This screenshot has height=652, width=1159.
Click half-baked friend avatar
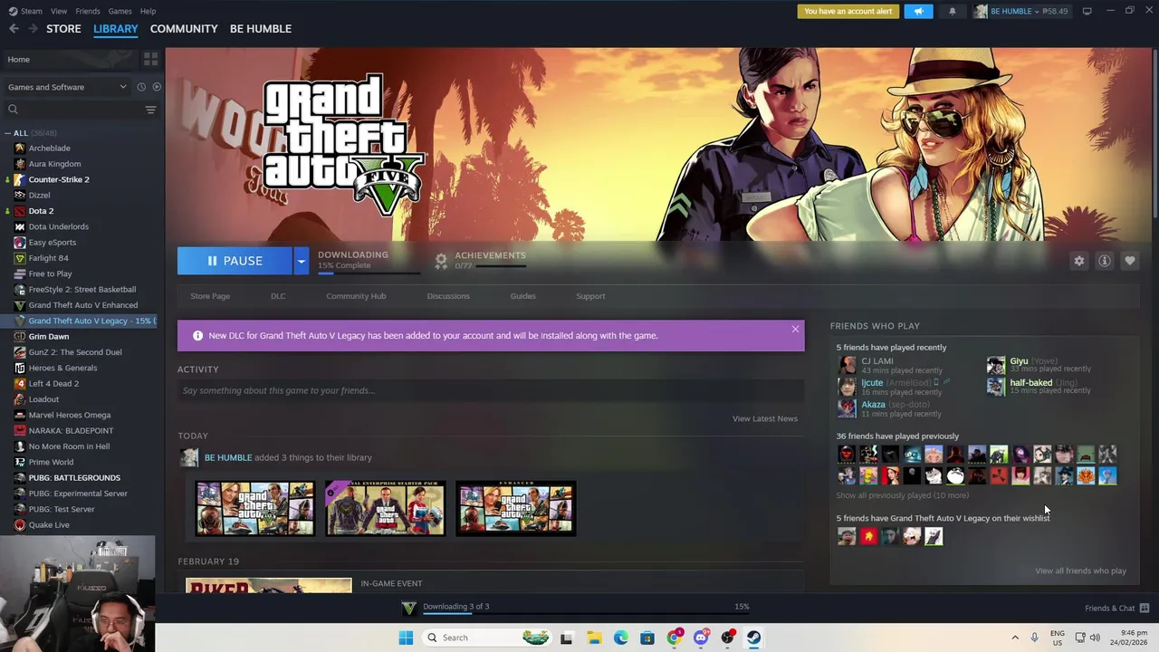pos(995,387)
